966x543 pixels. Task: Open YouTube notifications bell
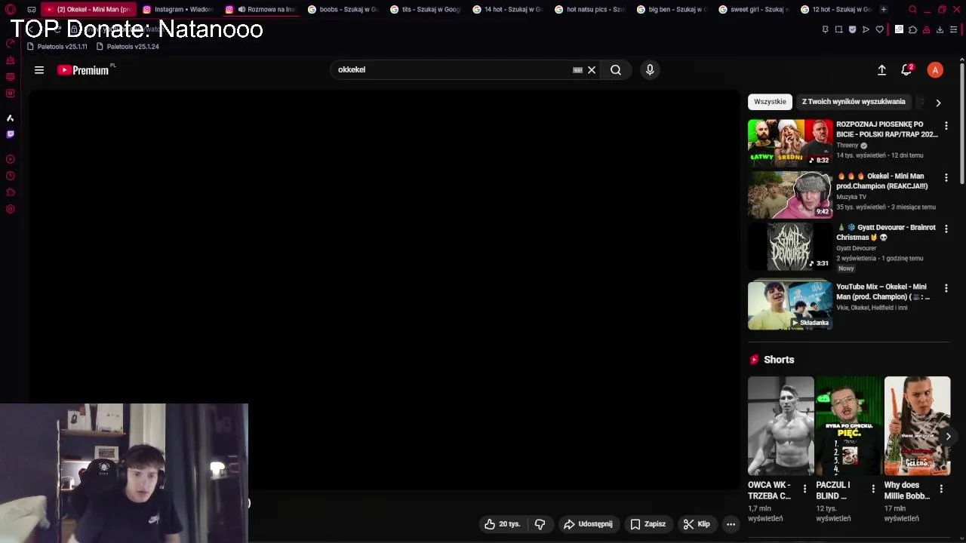(x=906, y=70)
